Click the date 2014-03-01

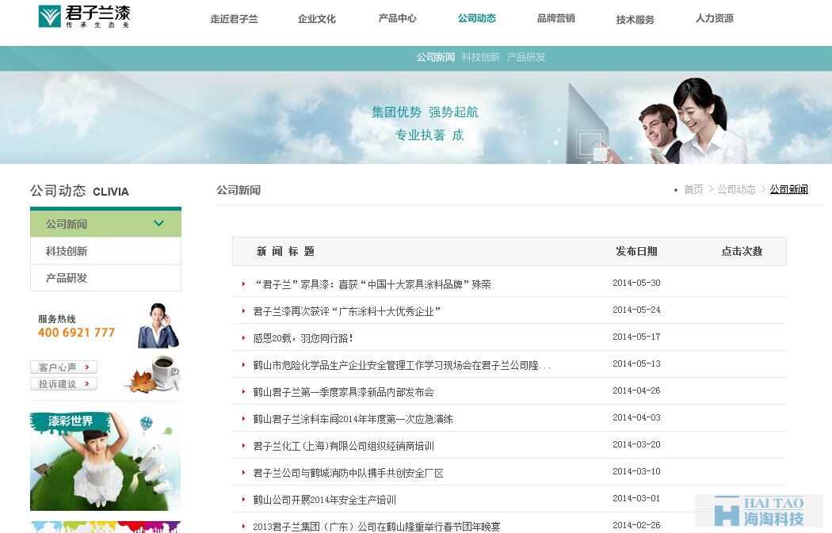(637, 498)
